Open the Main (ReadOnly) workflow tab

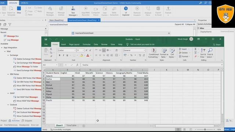click(x=57, y=20)
